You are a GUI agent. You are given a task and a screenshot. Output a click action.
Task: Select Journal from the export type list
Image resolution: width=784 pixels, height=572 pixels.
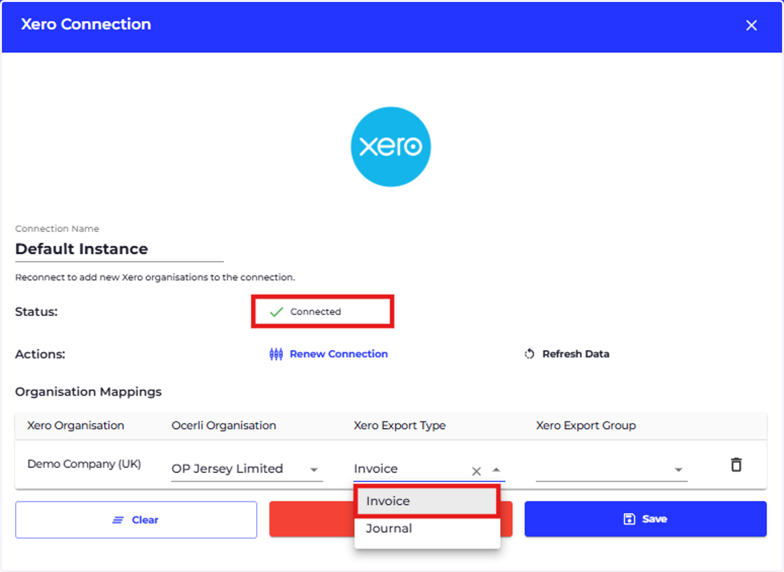[427, 529]
